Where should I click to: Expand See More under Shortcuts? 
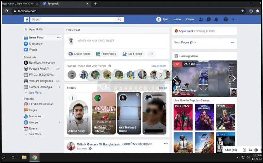pyautogui.click(x=36, y=93)
